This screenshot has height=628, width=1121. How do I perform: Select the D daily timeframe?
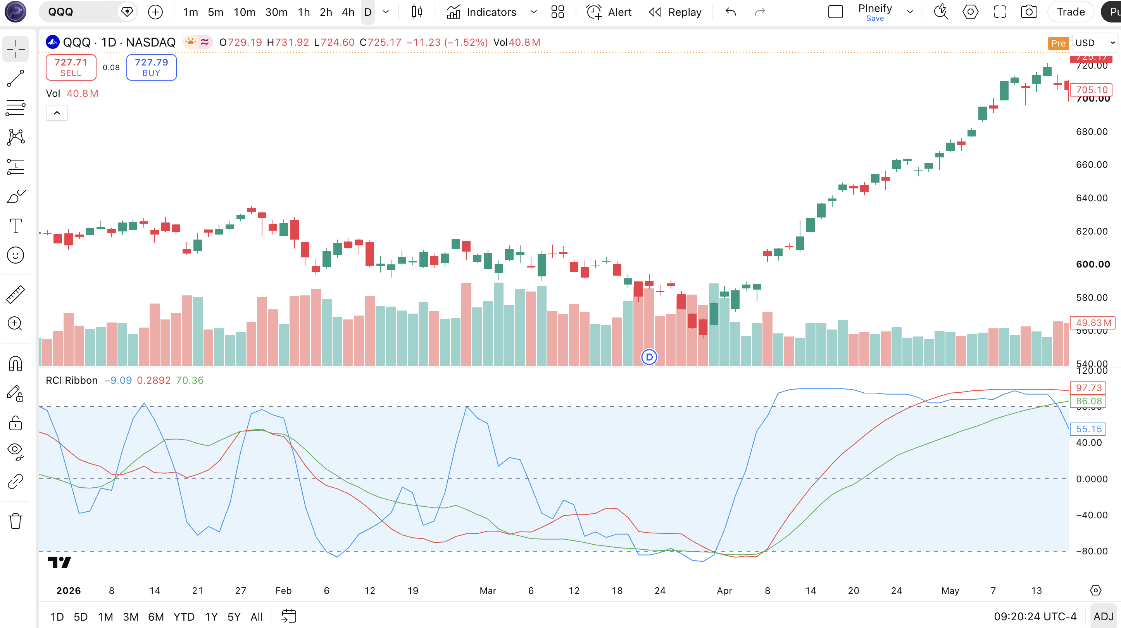pyautogui.click(x=368, y=12)
